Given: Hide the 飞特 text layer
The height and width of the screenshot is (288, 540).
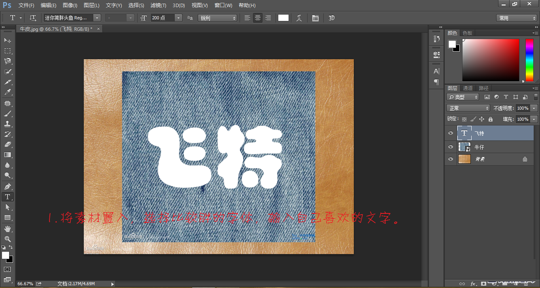Looking at the screenshot, I should [450, 133].
